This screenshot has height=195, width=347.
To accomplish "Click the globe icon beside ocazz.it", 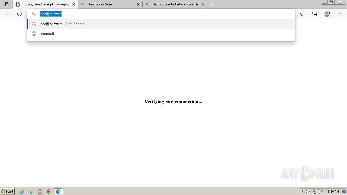I will (34, 34).
